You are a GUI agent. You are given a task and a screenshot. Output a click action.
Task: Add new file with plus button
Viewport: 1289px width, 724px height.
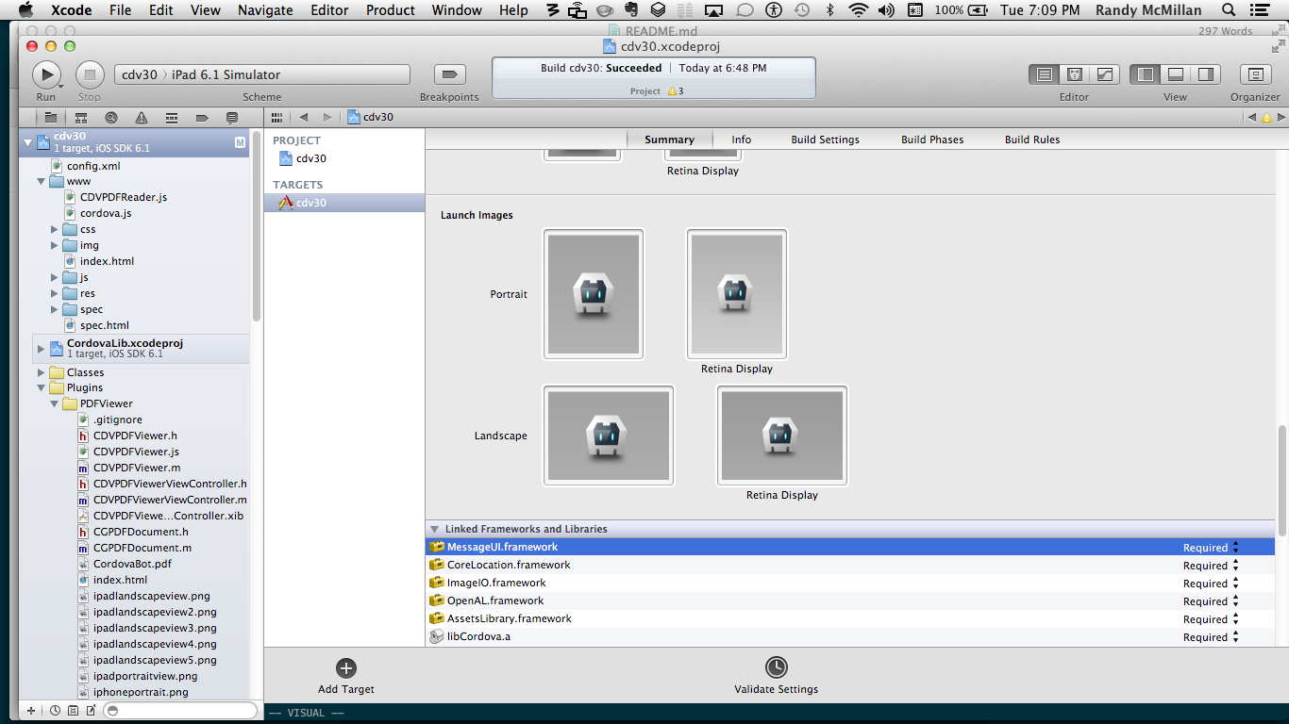(x=31, y=710)
